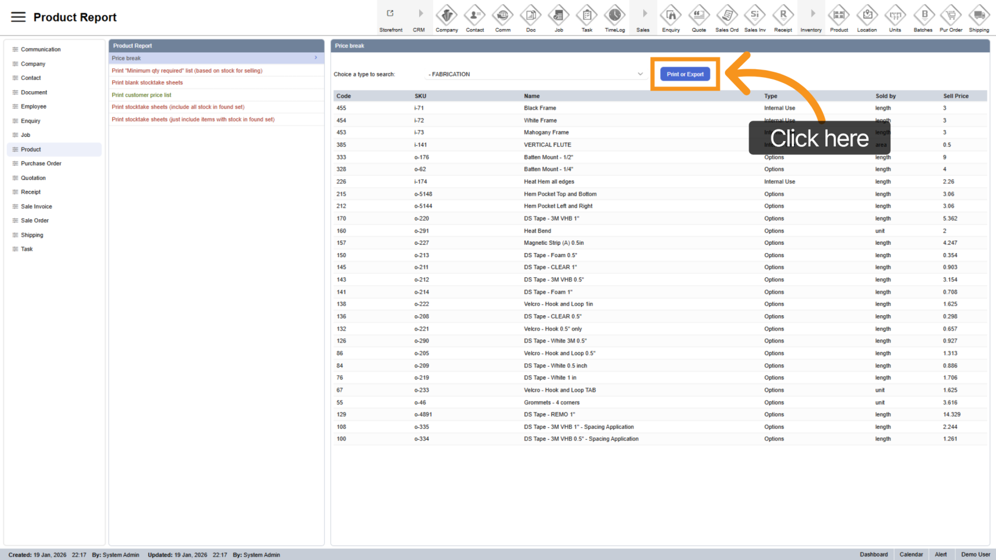This screenshot has height=560, width=996.
Task: Select Quotation in the left sidebar
Action: pos(33,178)
